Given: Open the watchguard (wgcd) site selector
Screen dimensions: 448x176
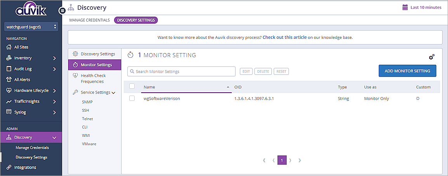Looking at the screenshot, I should pyautogui.click(x=31, y=26).
